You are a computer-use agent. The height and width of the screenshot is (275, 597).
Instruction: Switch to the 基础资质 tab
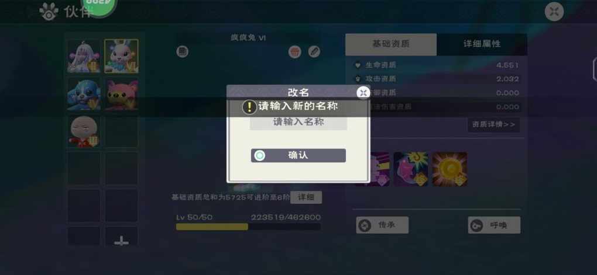391,44
